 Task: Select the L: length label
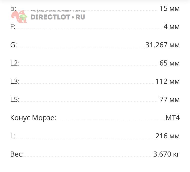pyautogui.click(x=13, y=136)
